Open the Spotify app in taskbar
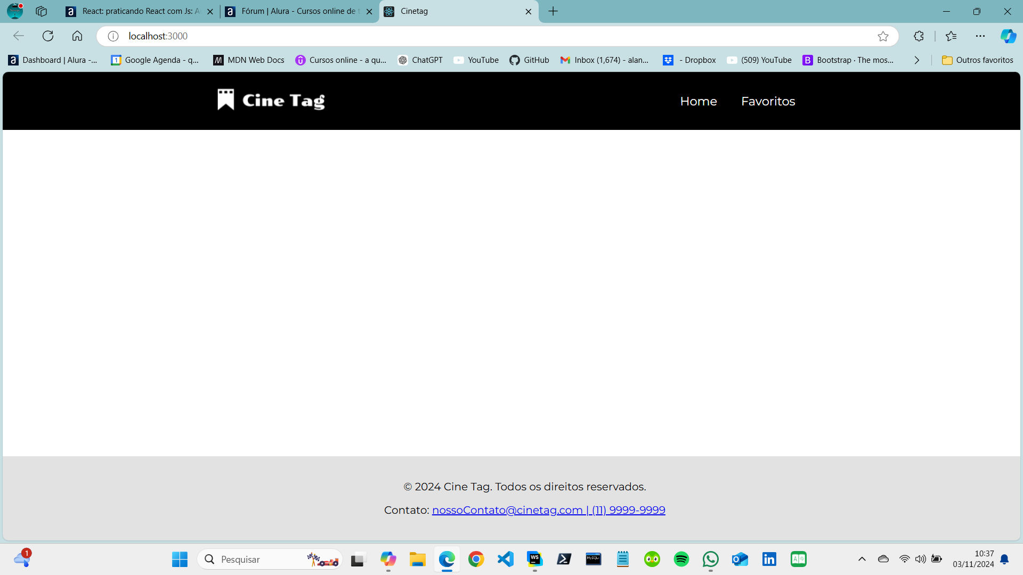1023x575 pixels. pyautogui.click(x=681, y=560)
